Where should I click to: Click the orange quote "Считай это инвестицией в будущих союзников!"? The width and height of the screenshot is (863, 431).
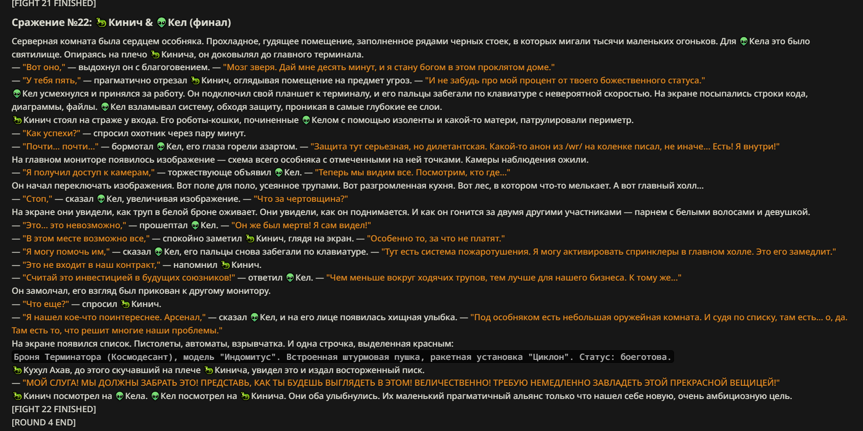pyautogui.click(x=129, y=278)
